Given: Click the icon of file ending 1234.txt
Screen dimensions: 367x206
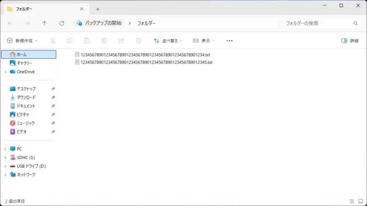Looking at the screenshot, I should (77, 54).
